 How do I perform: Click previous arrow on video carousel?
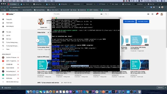coord(37,41)
